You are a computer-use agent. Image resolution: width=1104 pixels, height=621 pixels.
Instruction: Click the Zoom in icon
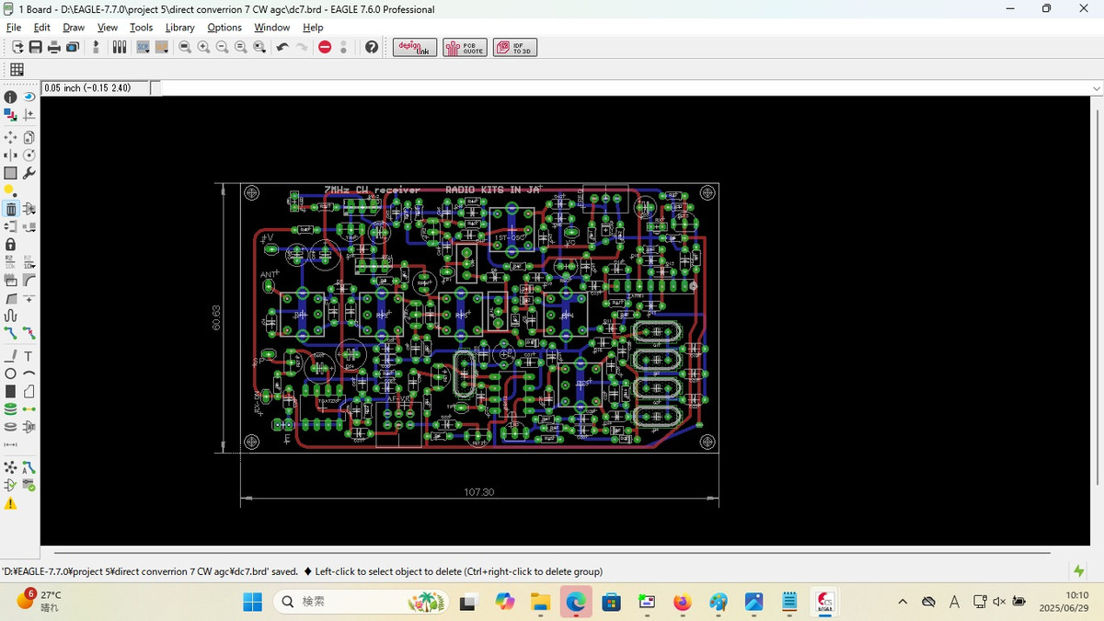[x=203, y=47]
